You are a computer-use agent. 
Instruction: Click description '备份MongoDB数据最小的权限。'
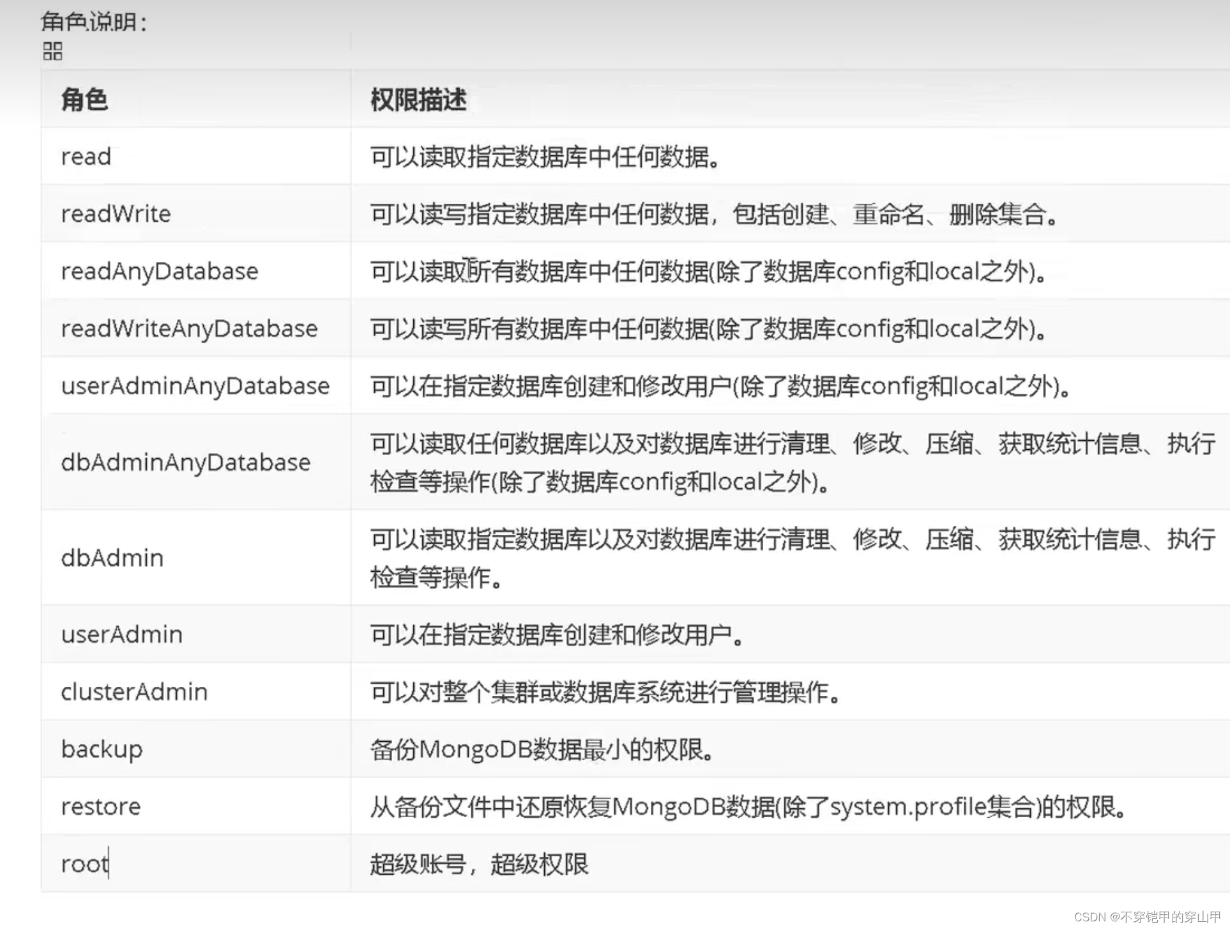point(542,749)
